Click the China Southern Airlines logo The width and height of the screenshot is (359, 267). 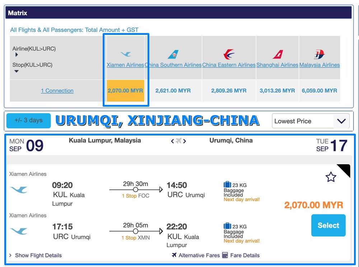point(173,54)
